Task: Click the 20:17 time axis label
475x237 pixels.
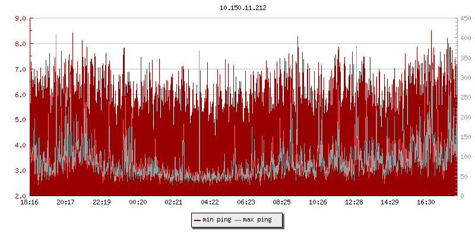Action: [x=65, y=203]
